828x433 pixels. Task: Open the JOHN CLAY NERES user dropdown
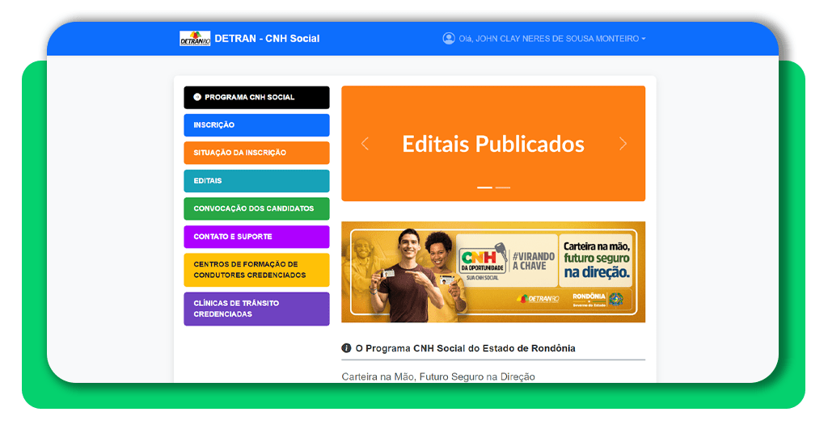click(551, 39)
